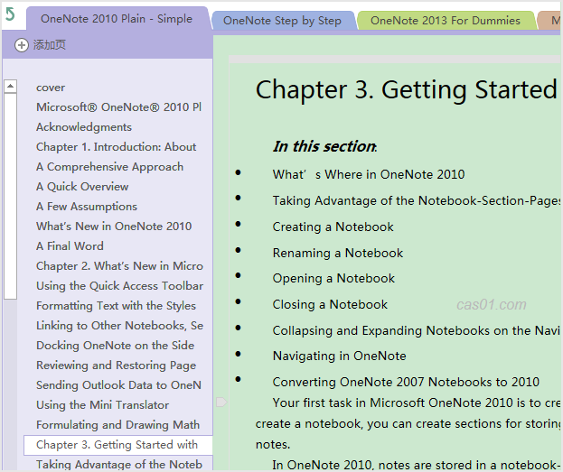Switch to OneNote 2013 For Dummies tab
This screenshot has width=563, height=472.
(446, 21)
